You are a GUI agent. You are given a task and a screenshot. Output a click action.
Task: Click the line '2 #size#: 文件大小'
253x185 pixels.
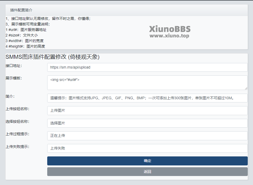(x=22, y=35)
